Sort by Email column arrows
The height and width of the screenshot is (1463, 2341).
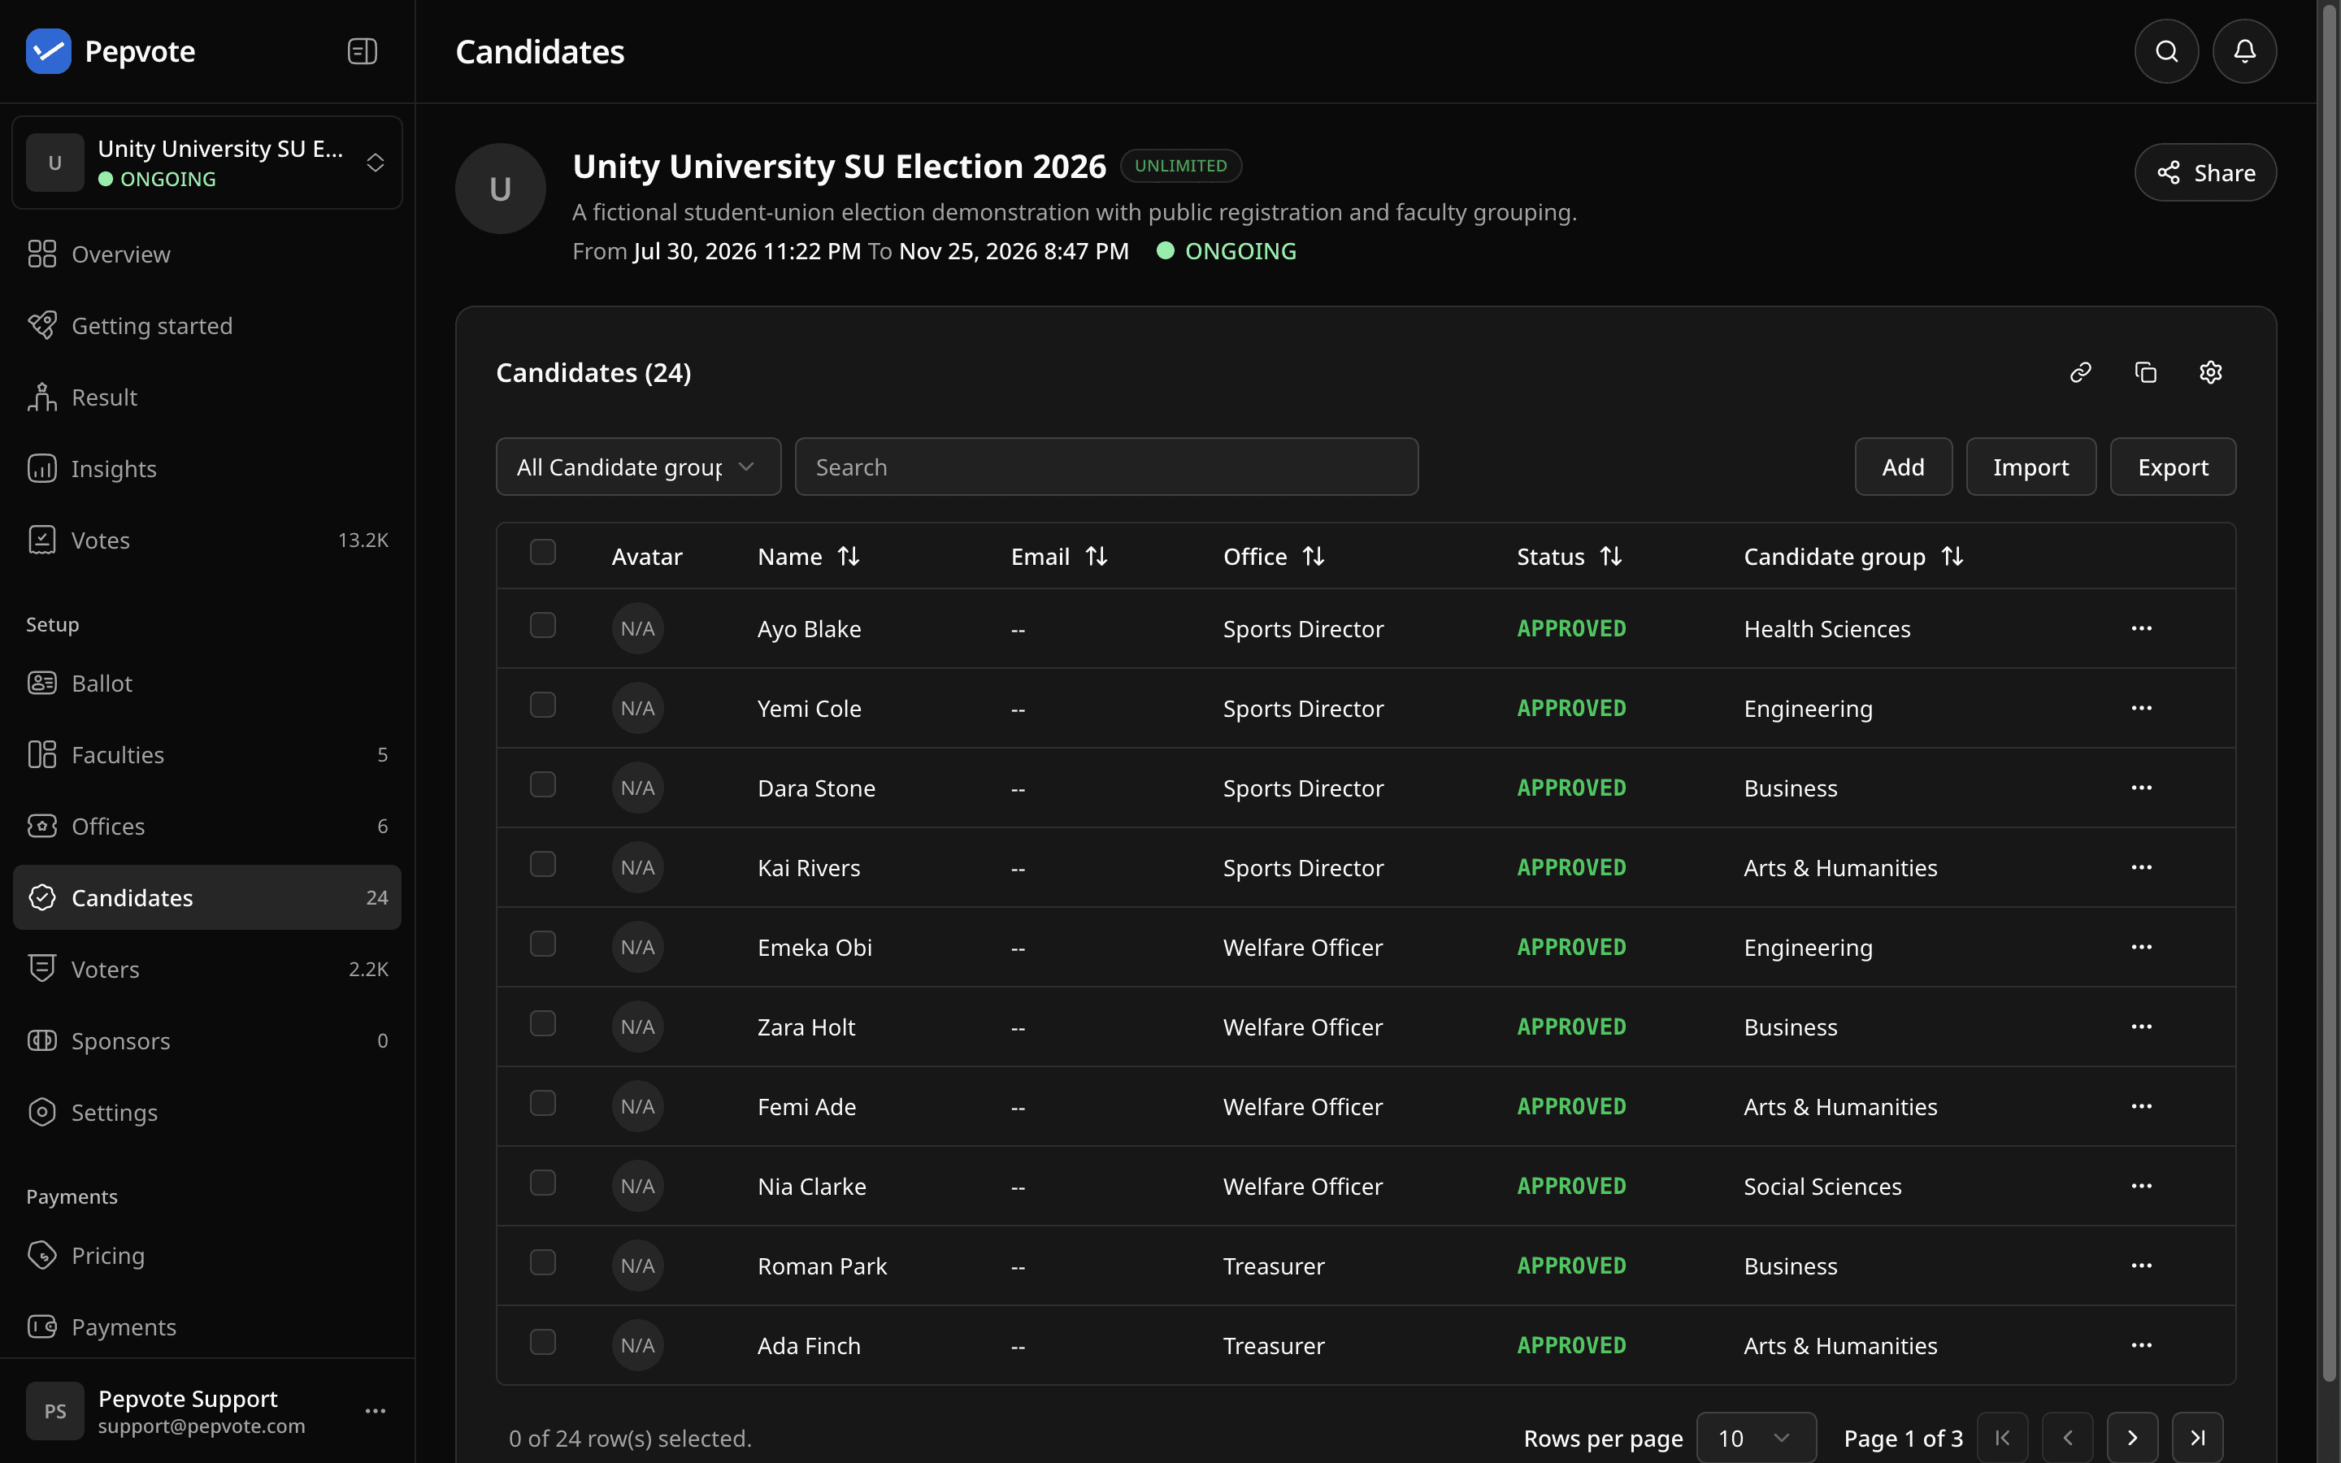[x=1096, y=557]
